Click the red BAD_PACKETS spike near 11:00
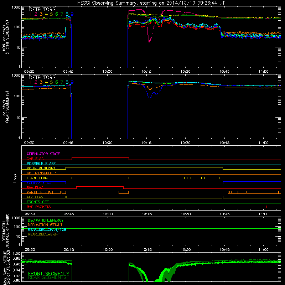285x285 pixels. click(x=266, y=207)
